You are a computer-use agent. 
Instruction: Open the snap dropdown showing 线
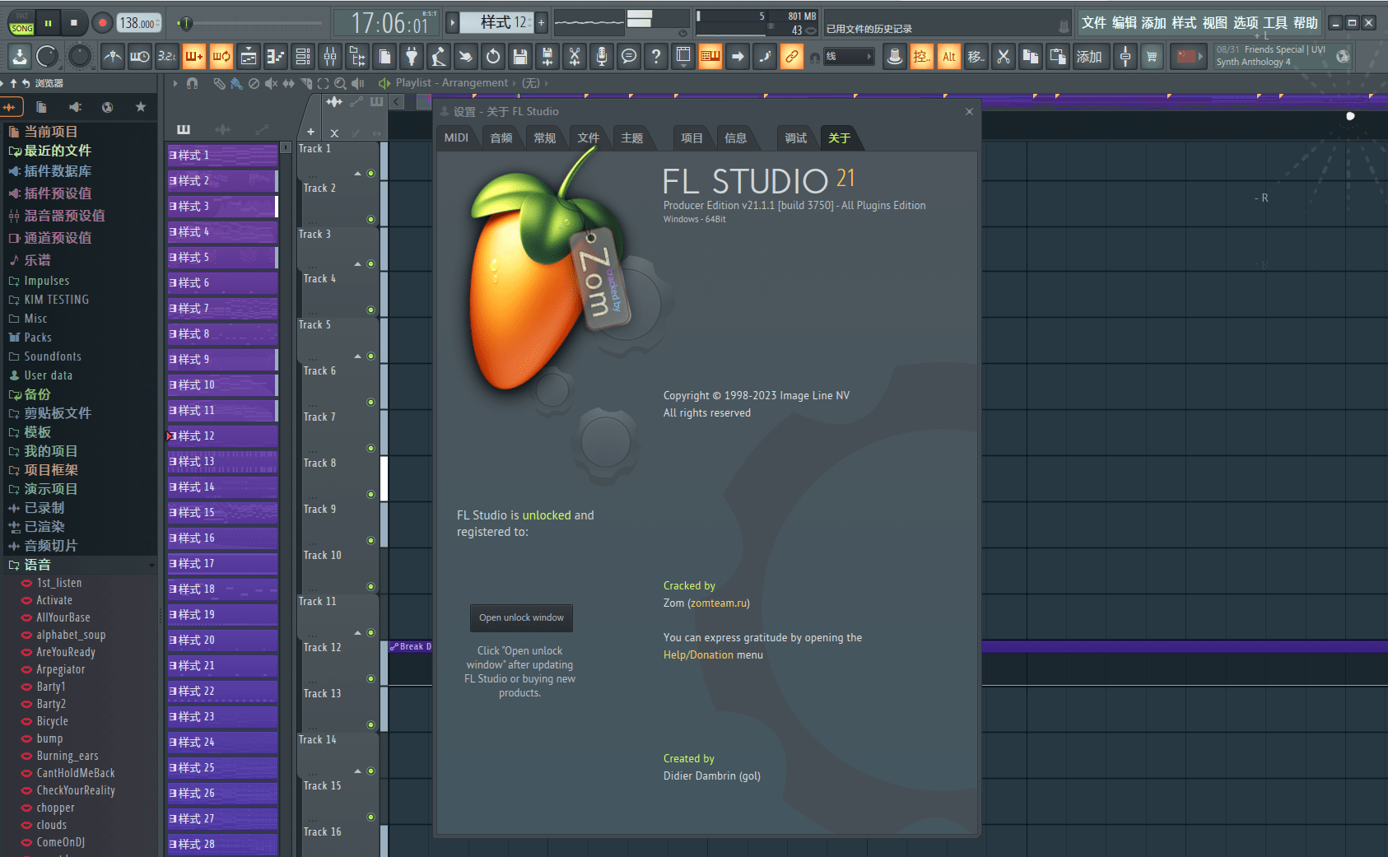tap(849, 57)
